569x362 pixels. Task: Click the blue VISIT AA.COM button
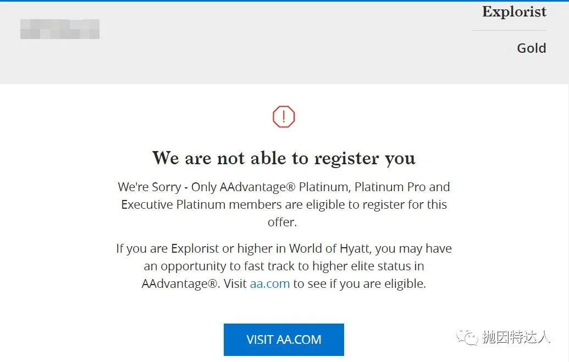(x=284, y=339)
